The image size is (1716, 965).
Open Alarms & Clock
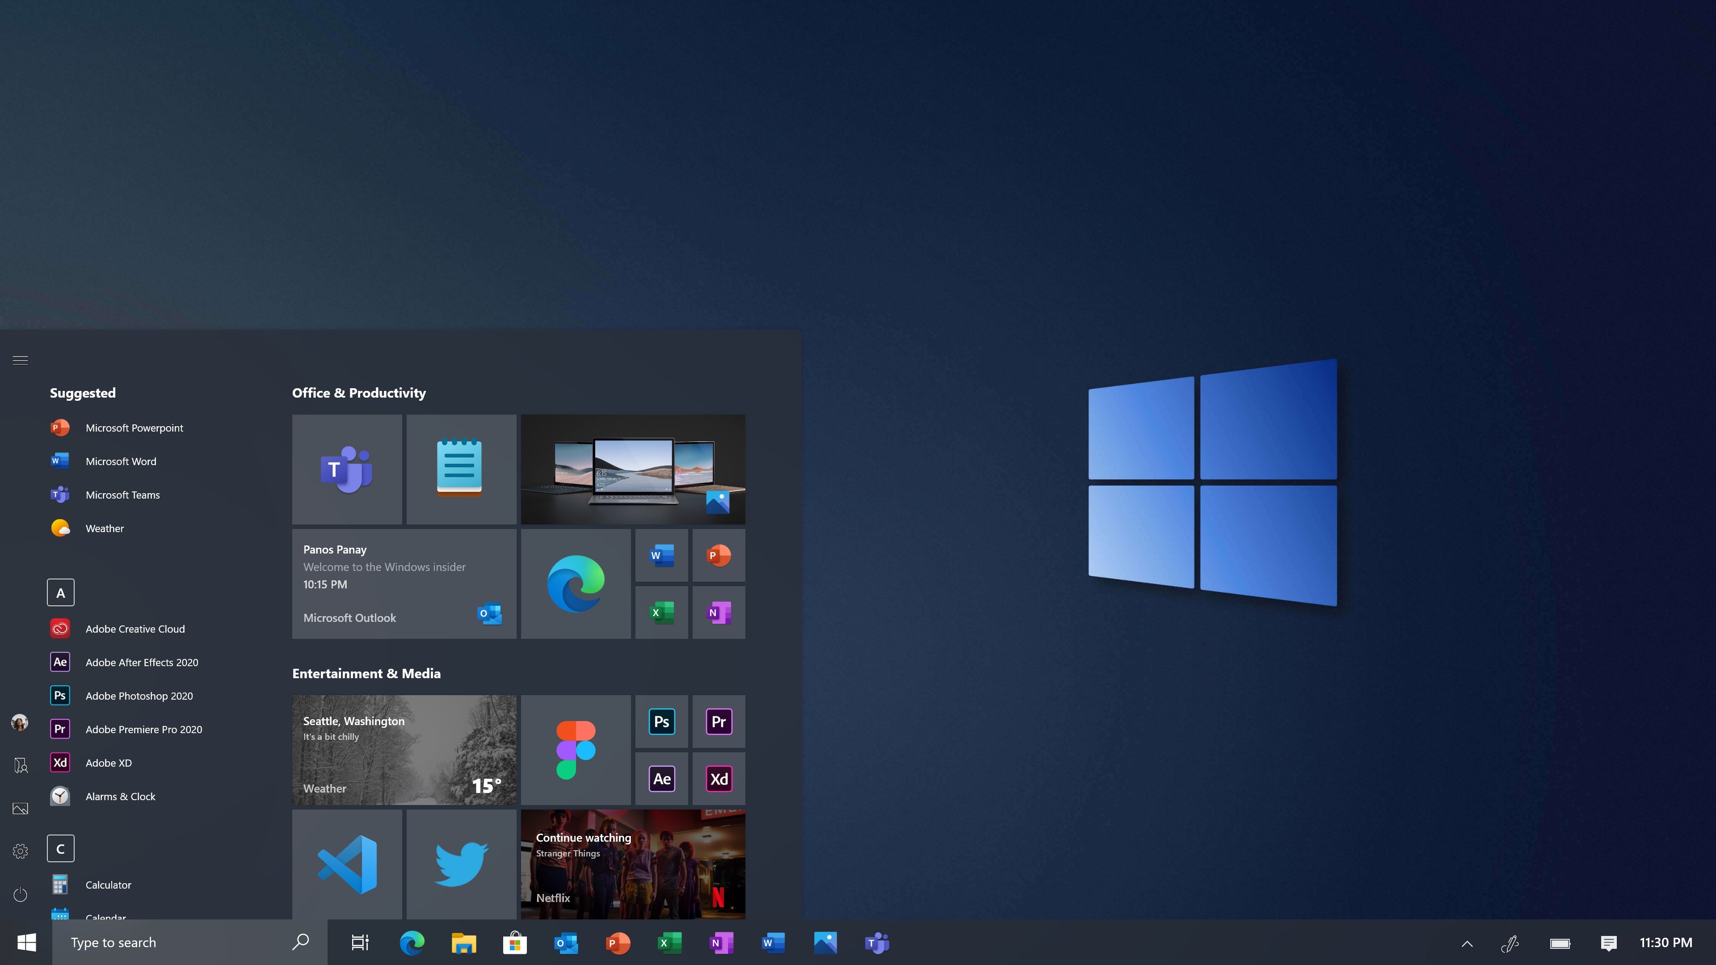pos(103,796)
